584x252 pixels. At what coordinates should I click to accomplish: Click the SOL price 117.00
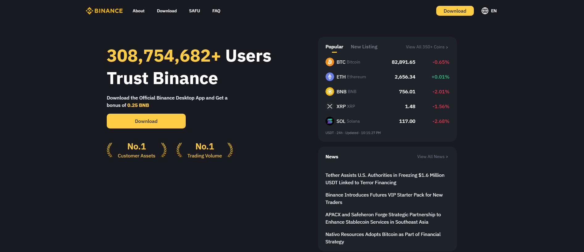click(x=407, y=121)
